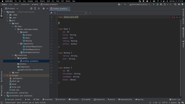Open IDE settings gear in top toolbar

pos(179,4)
